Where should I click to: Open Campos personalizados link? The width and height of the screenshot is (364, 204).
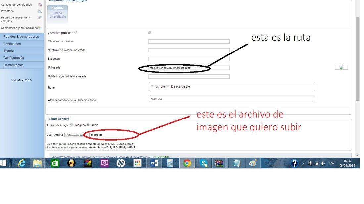pos(17,5)
